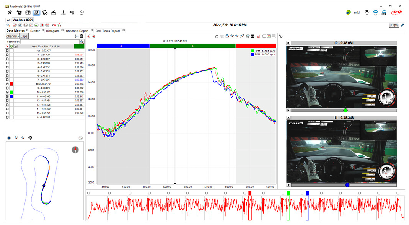
Task: Open track map settings gear
Action: [30, 138]
